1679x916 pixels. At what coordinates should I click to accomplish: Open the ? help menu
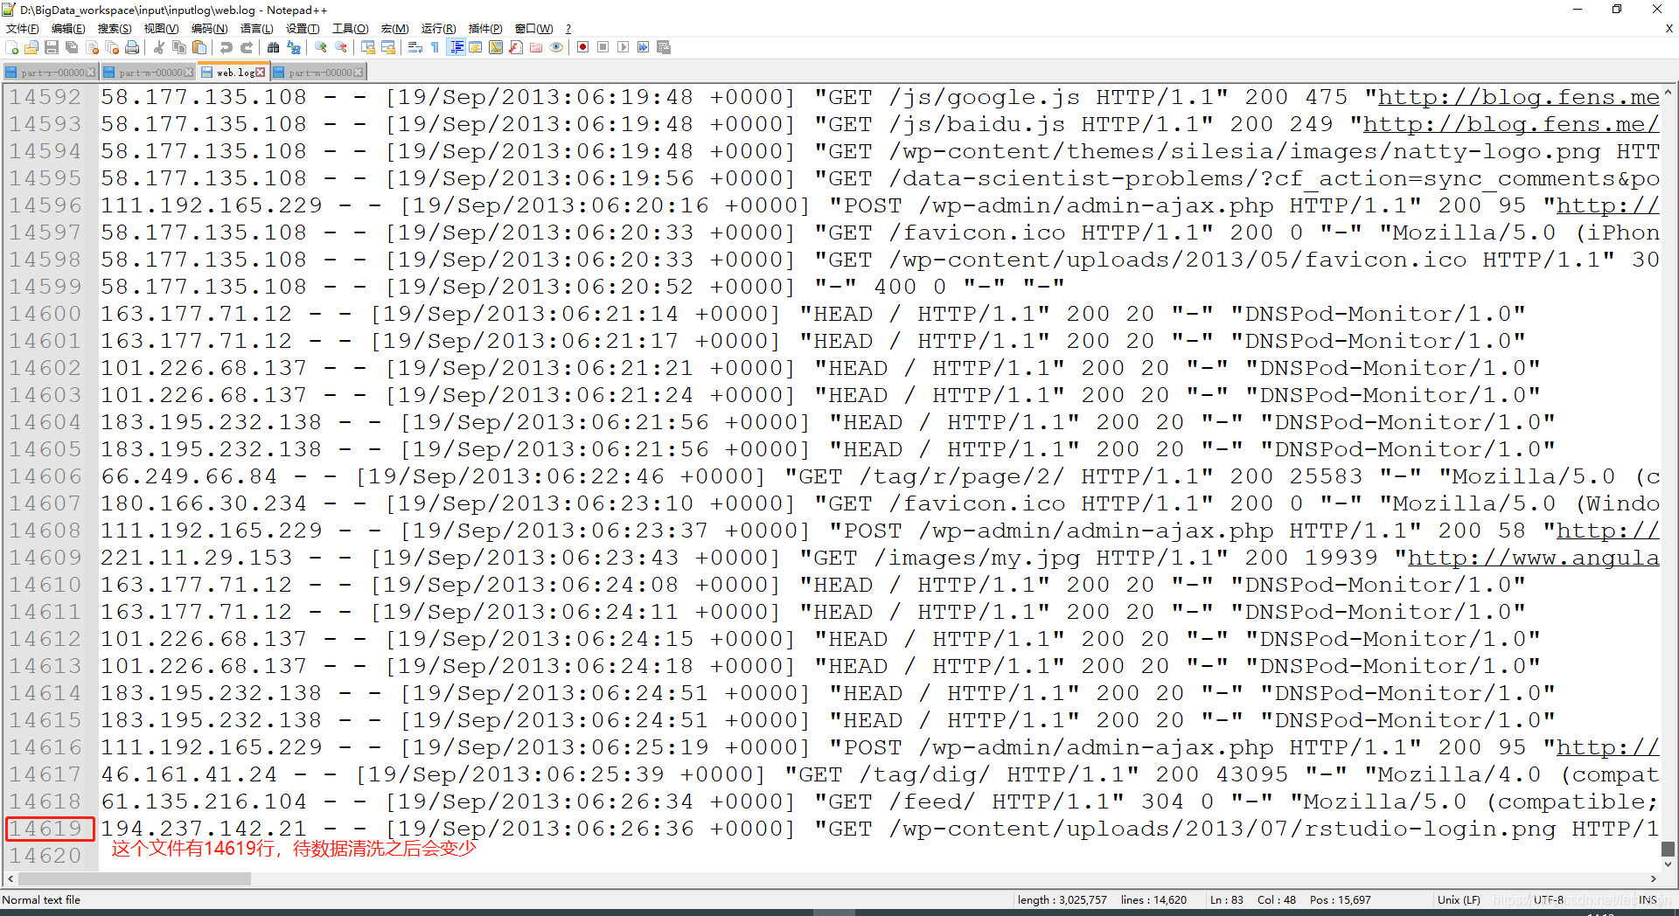[568, 29]
